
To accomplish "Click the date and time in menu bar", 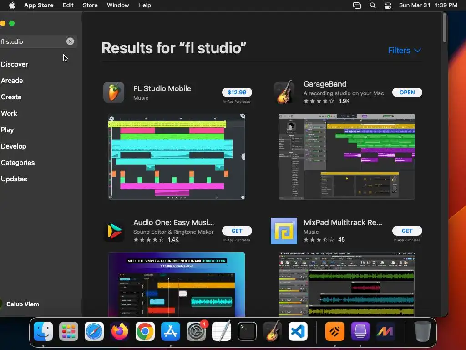I will click(x=428, y=5).
